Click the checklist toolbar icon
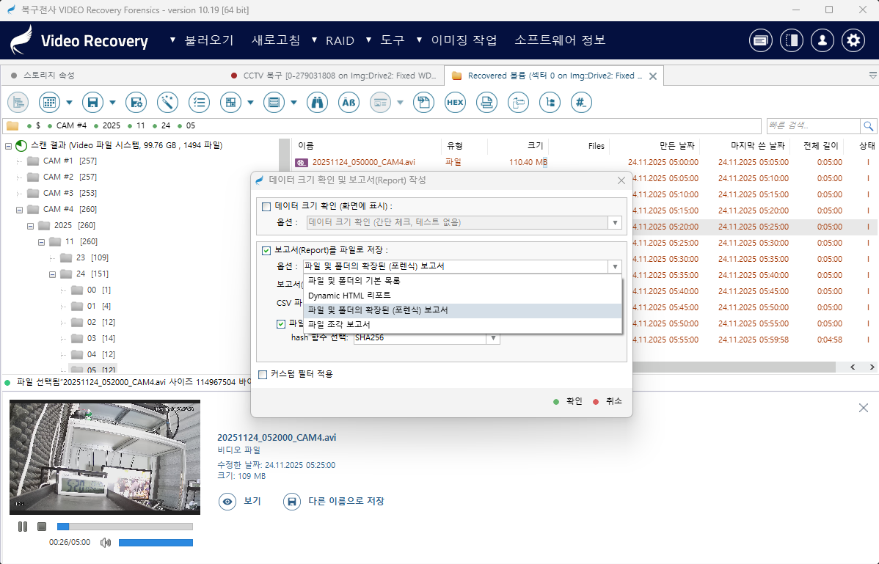The image size is (879, 564). click(199, 103)
